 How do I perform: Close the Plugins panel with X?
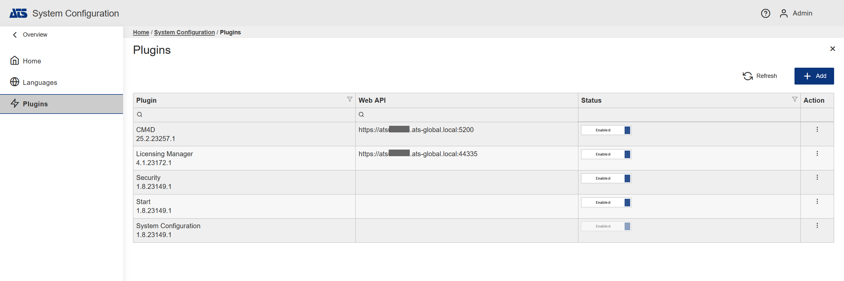coord(832,49)
